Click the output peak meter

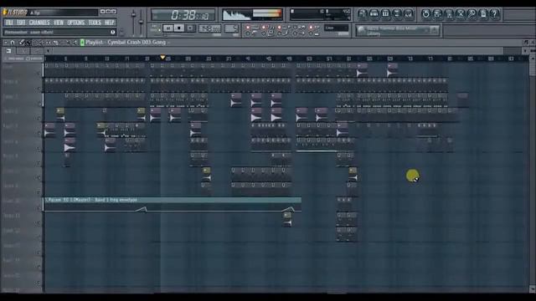tap(267, 14)
